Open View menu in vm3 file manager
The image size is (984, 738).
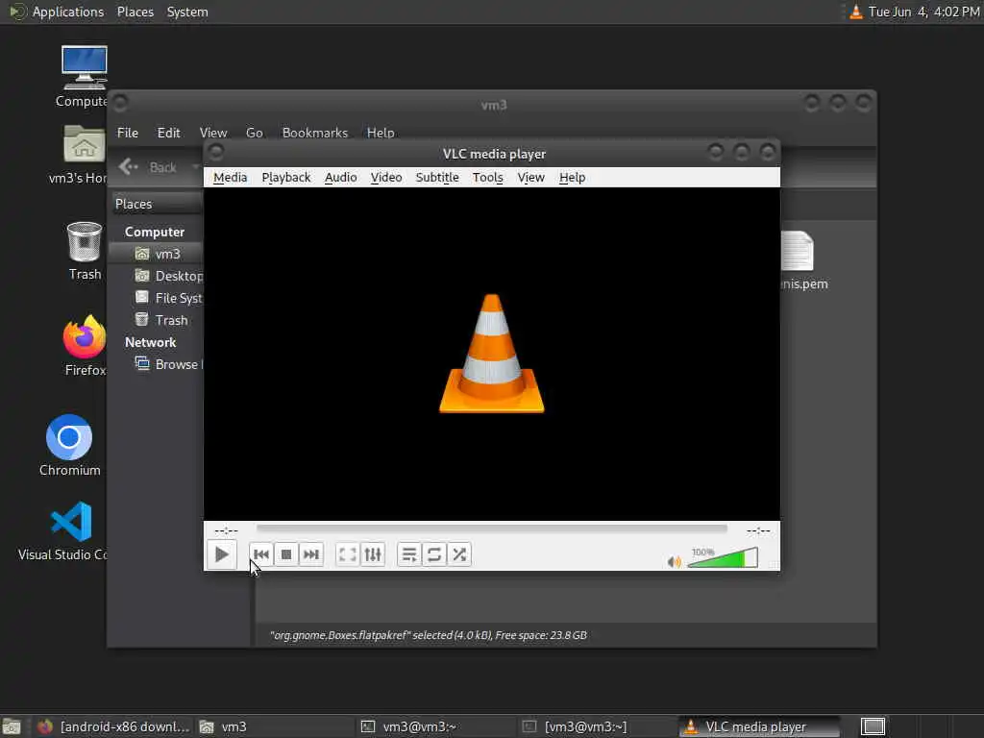click(x=213, y=133)
